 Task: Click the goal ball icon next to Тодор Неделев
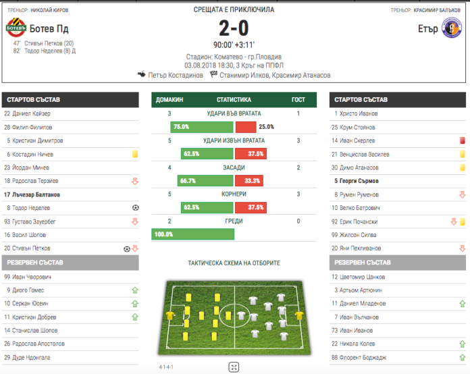point(136,208)
